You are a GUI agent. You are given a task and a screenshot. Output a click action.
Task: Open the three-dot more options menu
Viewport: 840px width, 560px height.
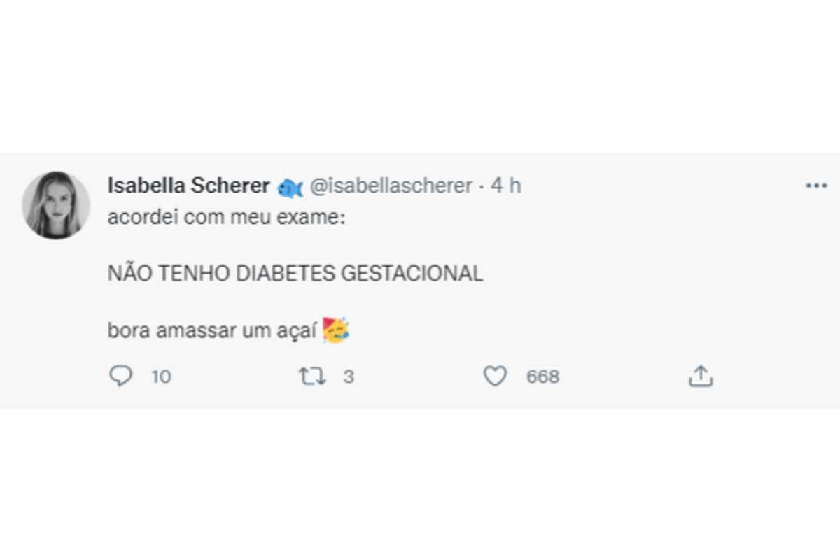point(816,185)
